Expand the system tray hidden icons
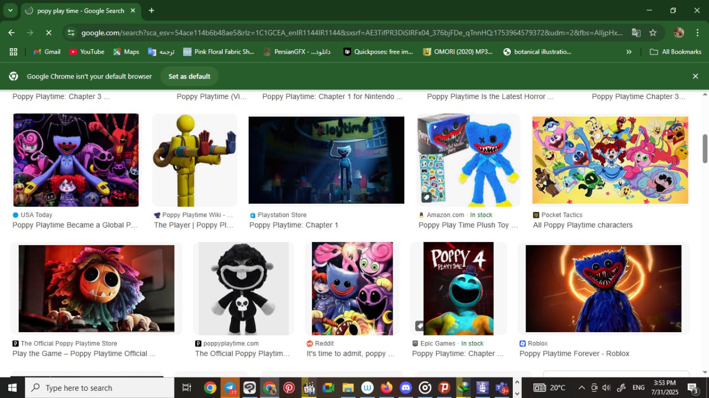Image resolution: width=709 pixels, height=398 pixels. click(581, 387)
